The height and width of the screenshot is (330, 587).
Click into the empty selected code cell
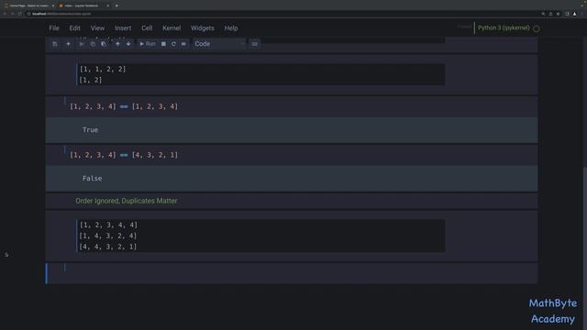coord(292,273)
